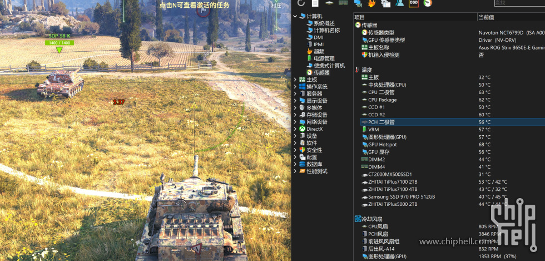Click the Refresh icon in AIDA64 toolbar

tap(301, 3)
